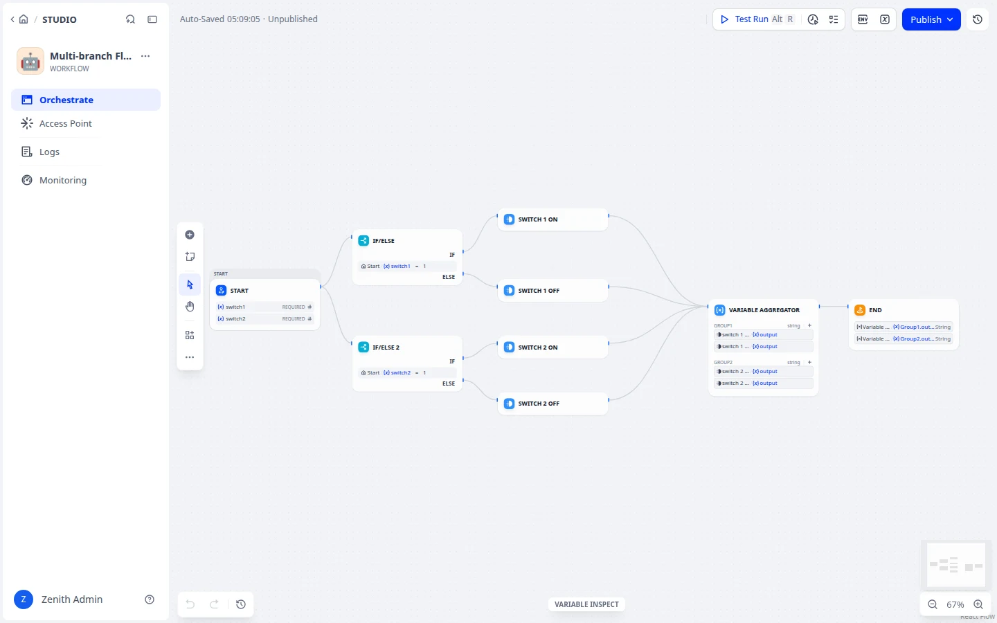Open change history icon beside redo
This screenshot has width=997, height=623.
point(241,604)
